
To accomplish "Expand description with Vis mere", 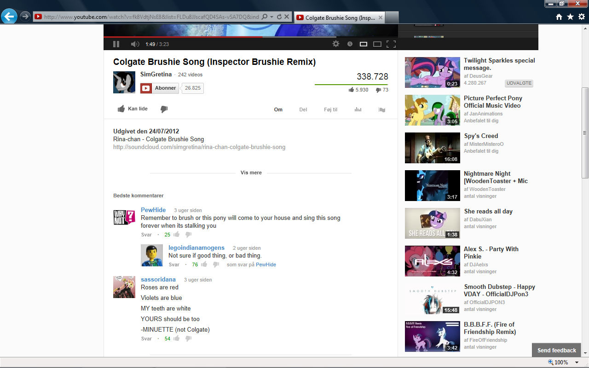I will pos(251,173).
